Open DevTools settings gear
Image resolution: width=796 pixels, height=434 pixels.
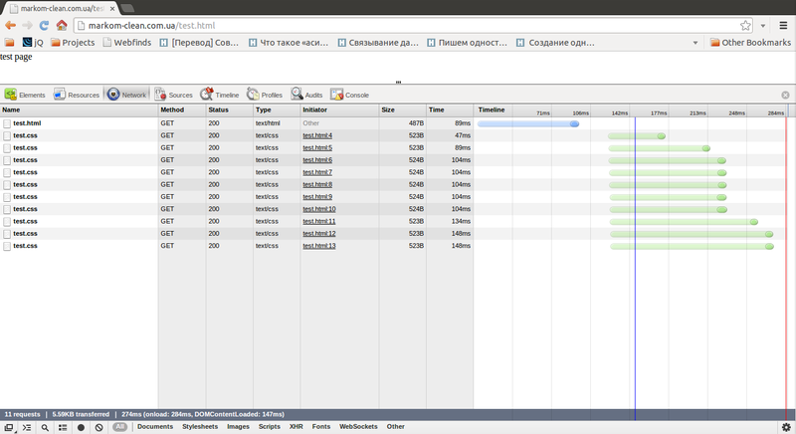786,427
